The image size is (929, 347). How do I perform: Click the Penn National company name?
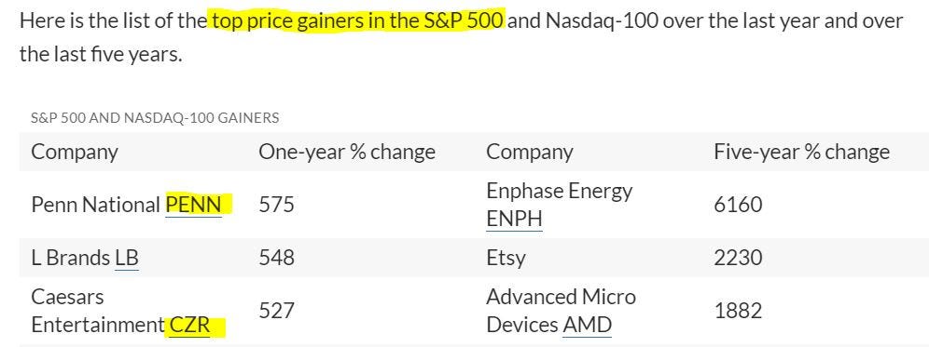coord(95,205)
